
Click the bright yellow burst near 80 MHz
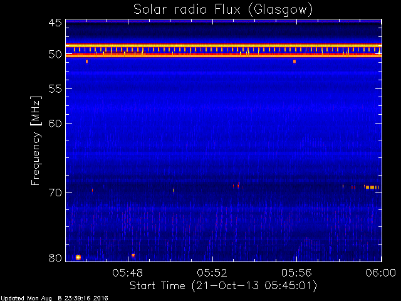(78, 257)
